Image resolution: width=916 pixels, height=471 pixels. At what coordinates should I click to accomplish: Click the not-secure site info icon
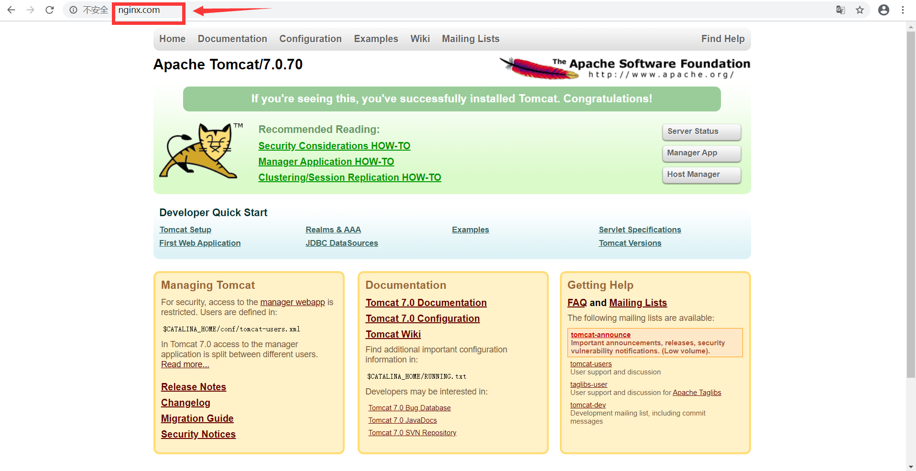click(x=73, y=10)
